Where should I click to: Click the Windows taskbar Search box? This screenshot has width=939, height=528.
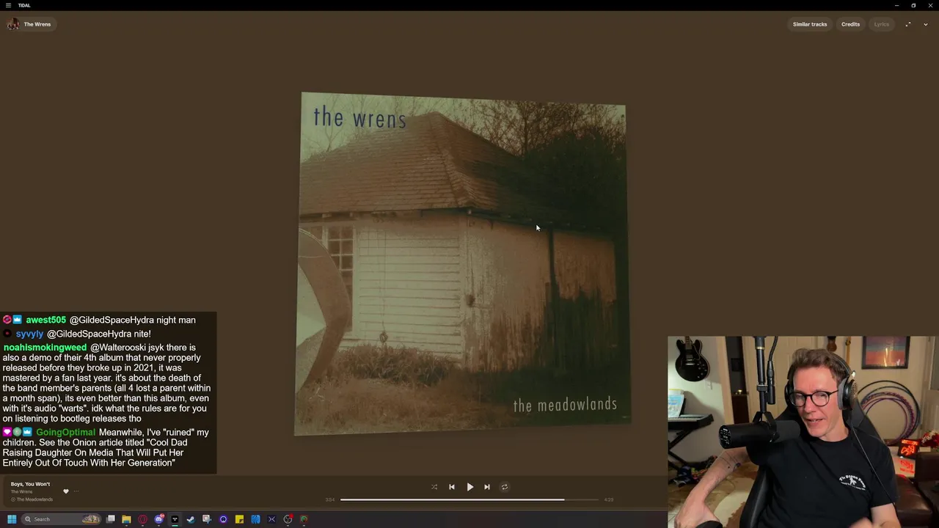(62, 519)
